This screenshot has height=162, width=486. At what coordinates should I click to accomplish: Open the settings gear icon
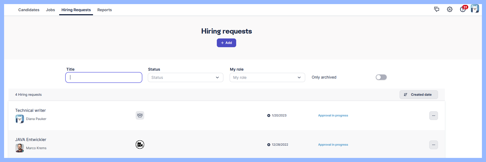click(x=449, y=9)
